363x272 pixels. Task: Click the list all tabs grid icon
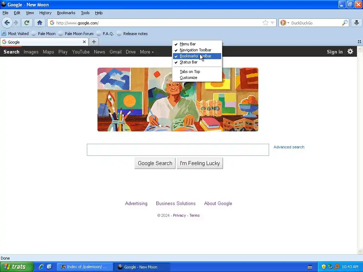pyautogui.click(x=359, y=42)
